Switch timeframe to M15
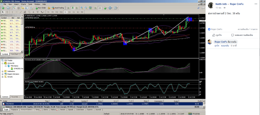This screenshot has height=115, width=260. (57, 12)
